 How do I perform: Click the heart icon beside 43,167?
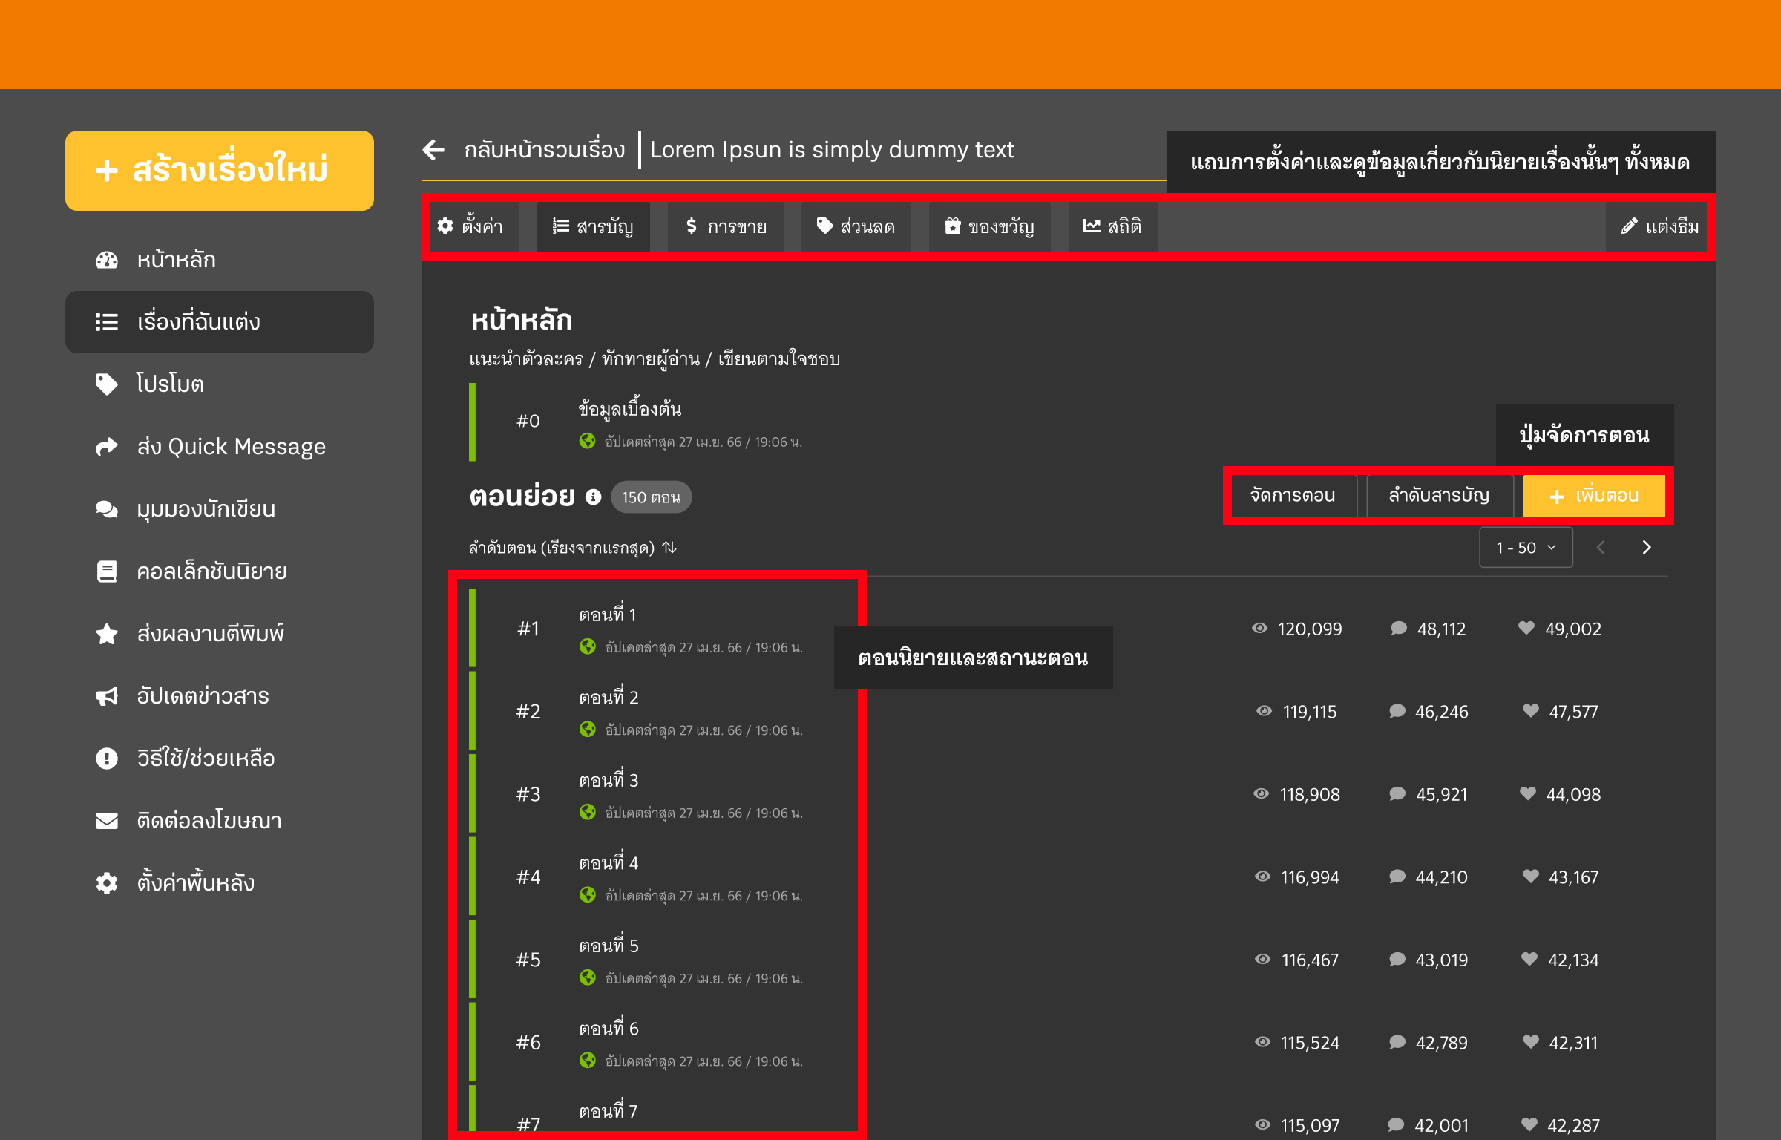(1530, 877)
